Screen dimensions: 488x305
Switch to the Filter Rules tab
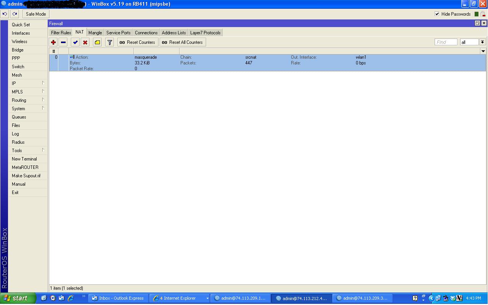click(61, 33)
